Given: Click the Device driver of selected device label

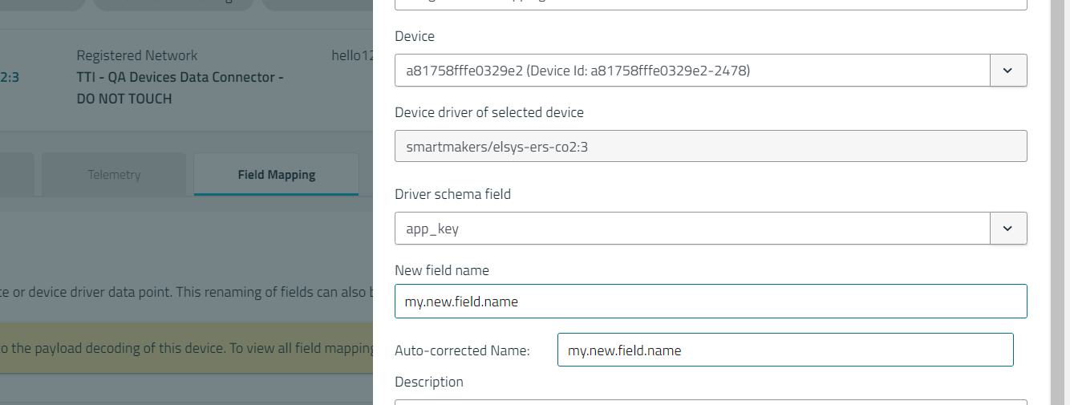Looking at the screenshot, I should click(489, 112).
